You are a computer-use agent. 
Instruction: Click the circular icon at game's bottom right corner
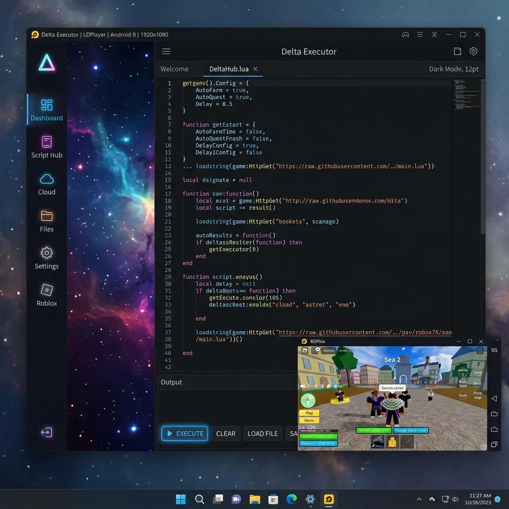point(483,447)
